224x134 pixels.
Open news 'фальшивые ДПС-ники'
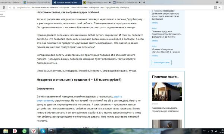coord(166,34)
